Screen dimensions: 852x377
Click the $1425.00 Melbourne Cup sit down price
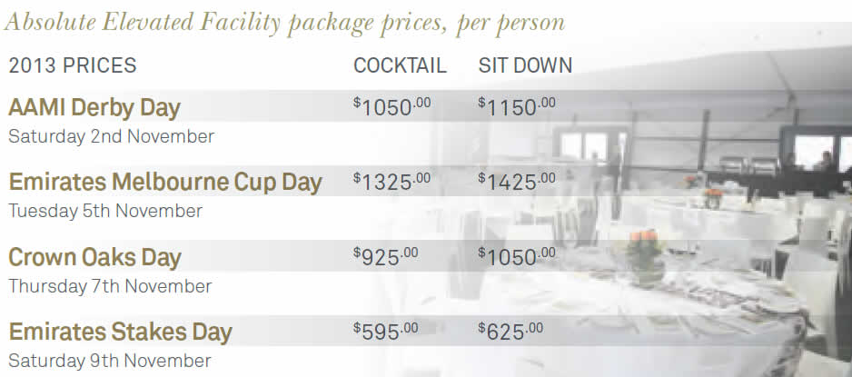click(x=517, y=182)
